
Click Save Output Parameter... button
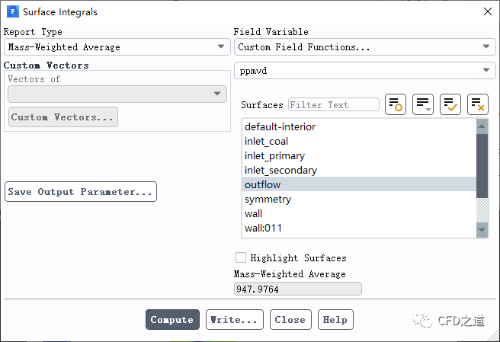pos(80,192)
